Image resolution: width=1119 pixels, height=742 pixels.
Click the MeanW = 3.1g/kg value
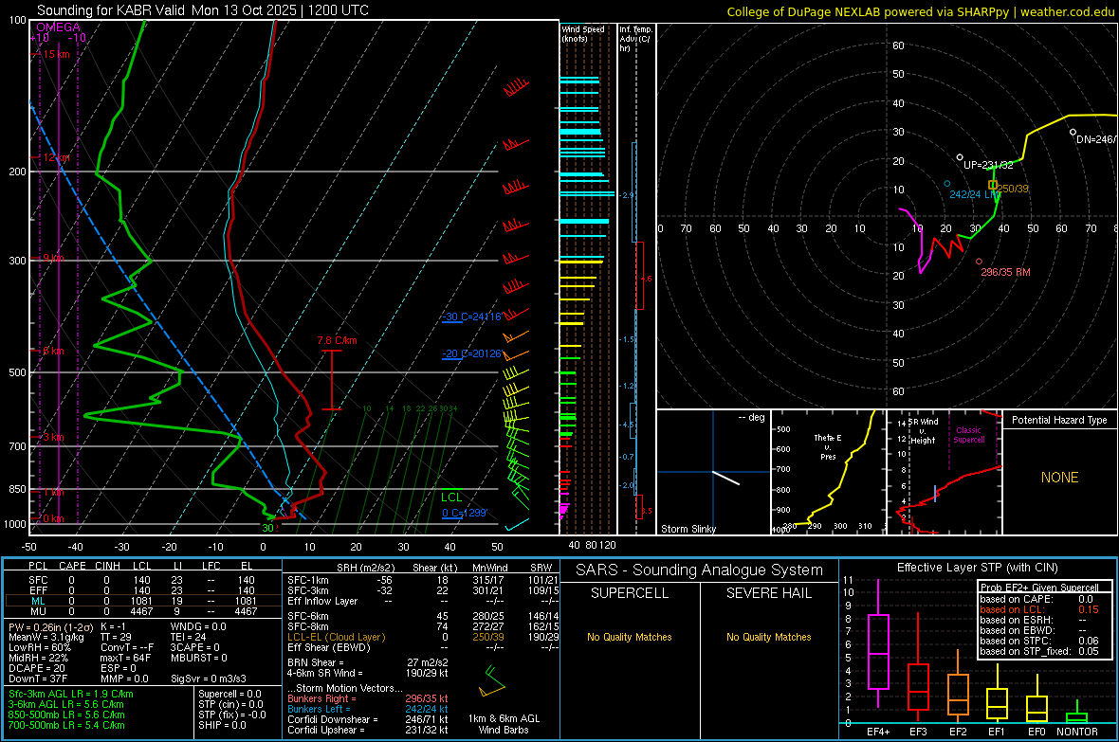click(x=46, y=637)
